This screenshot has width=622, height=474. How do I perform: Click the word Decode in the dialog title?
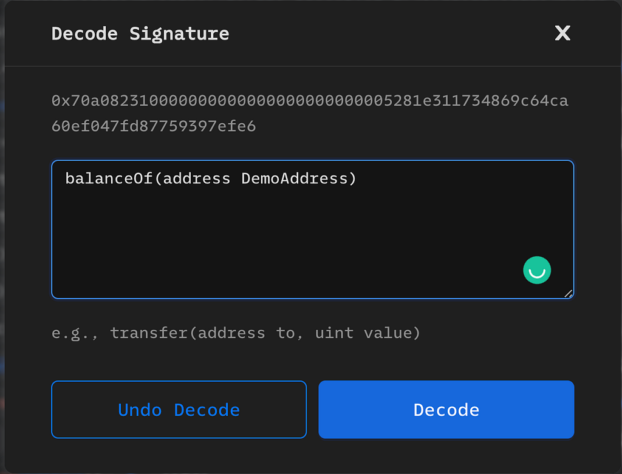point(84,33)
